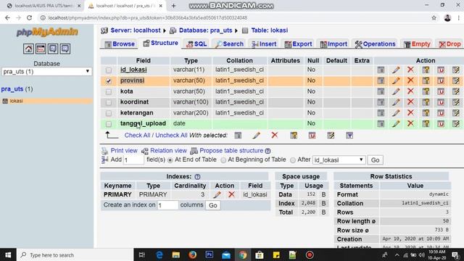Click Chrome bookmark star icon
Screen dimensions: 464x261
tap(434, 17)
